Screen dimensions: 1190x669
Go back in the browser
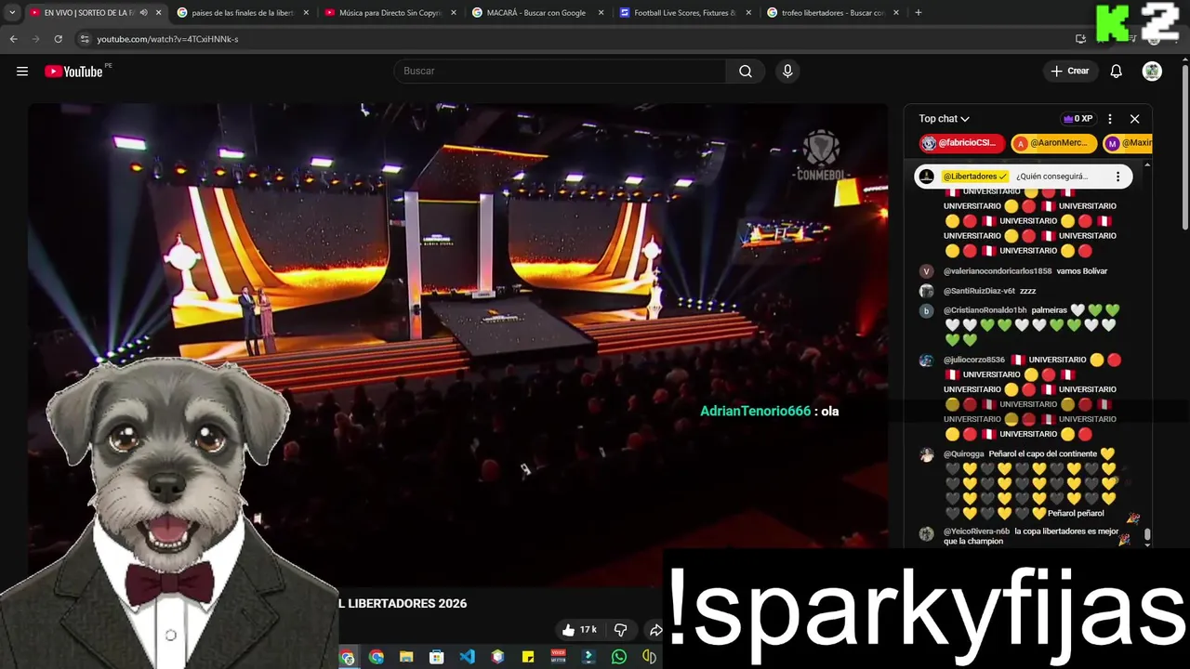[13, 39]
